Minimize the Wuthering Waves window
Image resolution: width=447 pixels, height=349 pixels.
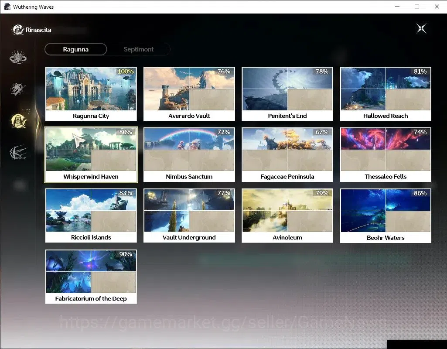tap(397, 7)
